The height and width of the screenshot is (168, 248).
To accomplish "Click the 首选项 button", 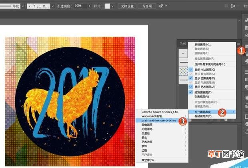I will pyautogui.click(x=147, y=6).
